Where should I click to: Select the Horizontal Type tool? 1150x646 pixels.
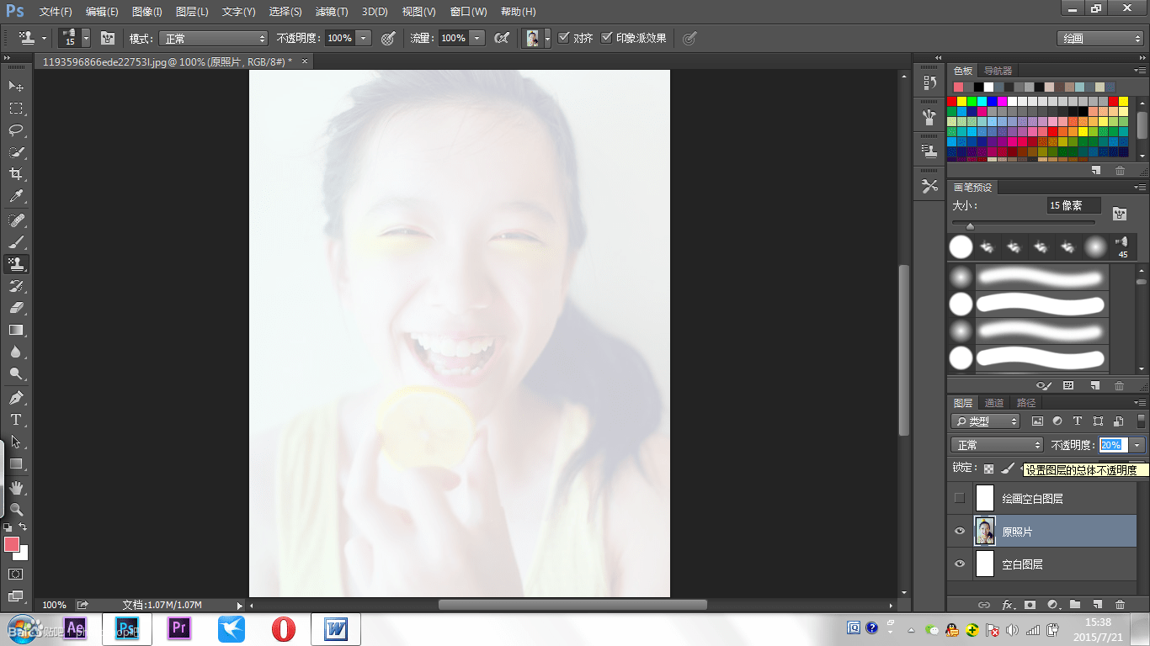click(15, 420)
